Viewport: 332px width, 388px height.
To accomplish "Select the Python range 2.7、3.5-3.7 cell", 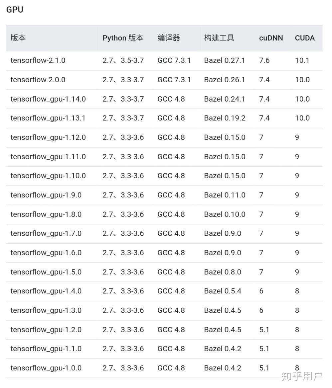I will [122, 60].
